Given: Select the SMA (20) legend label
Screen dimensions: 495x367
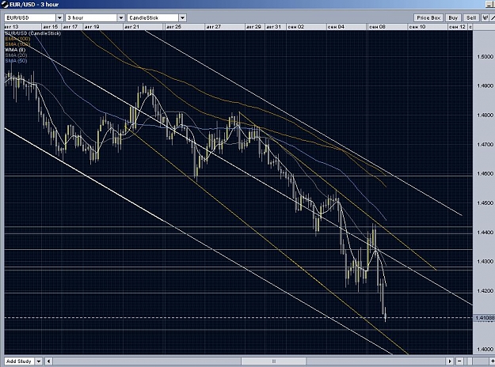Looking at the screenshot, I should coord(16,55).
